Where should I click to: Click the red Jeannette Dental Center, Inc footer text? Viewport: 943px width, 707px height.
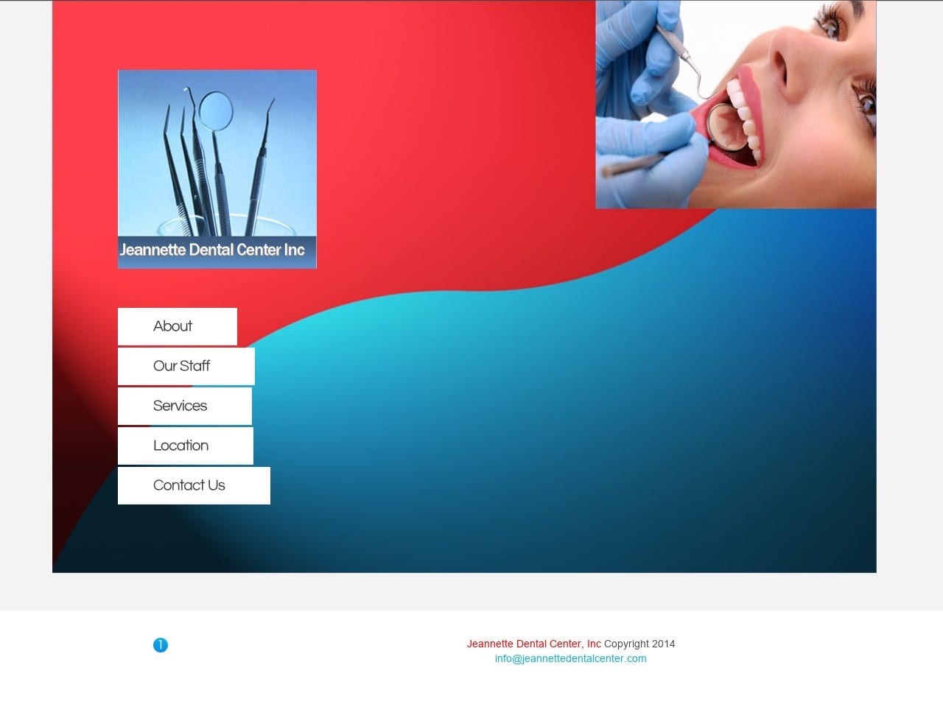point(533,644)
